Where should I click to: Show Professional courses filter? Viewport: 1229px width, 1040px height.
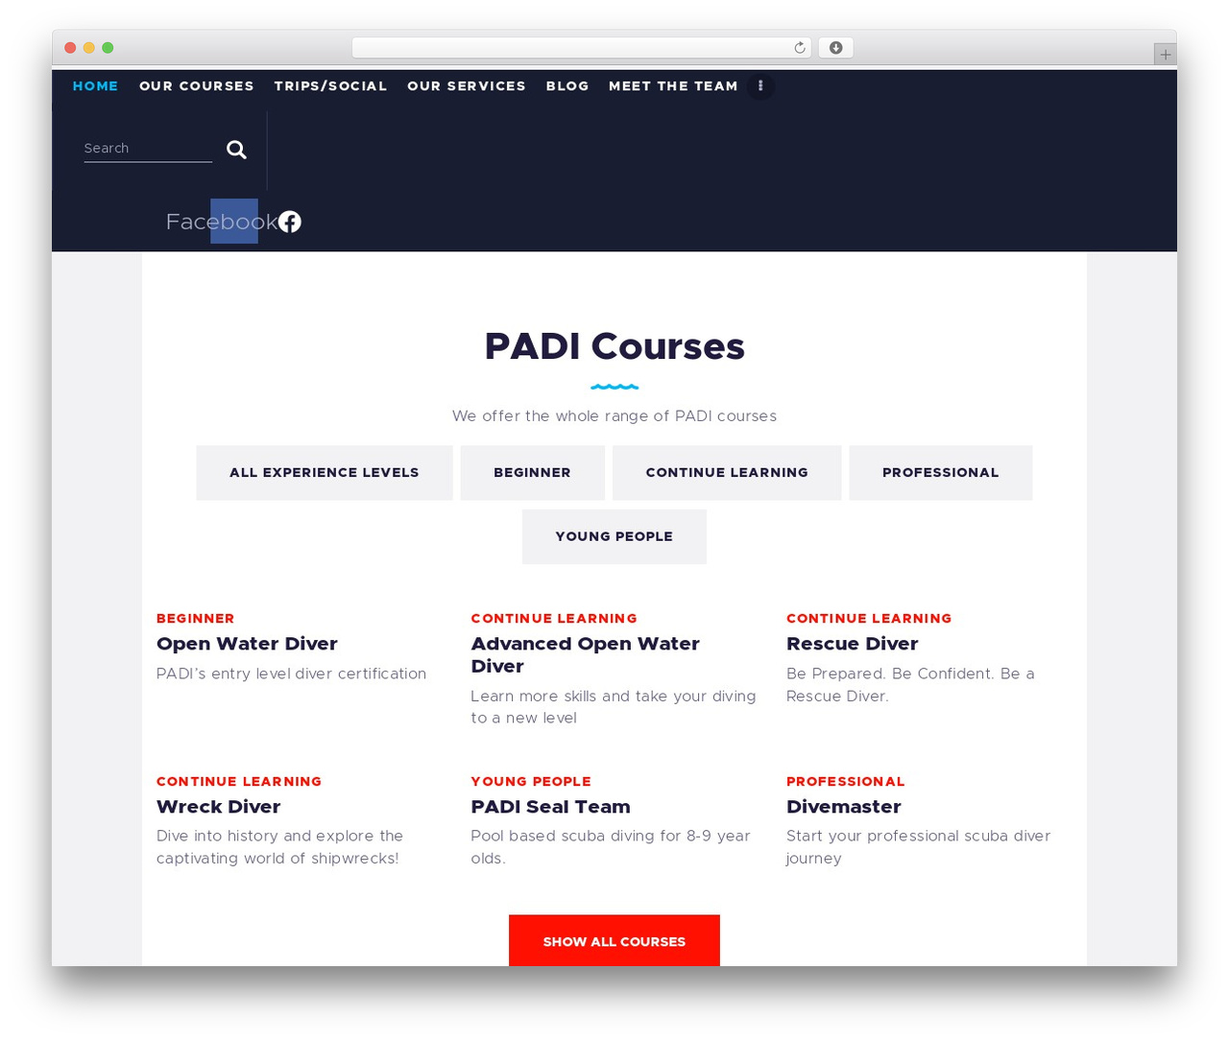[x=941, y=473]
